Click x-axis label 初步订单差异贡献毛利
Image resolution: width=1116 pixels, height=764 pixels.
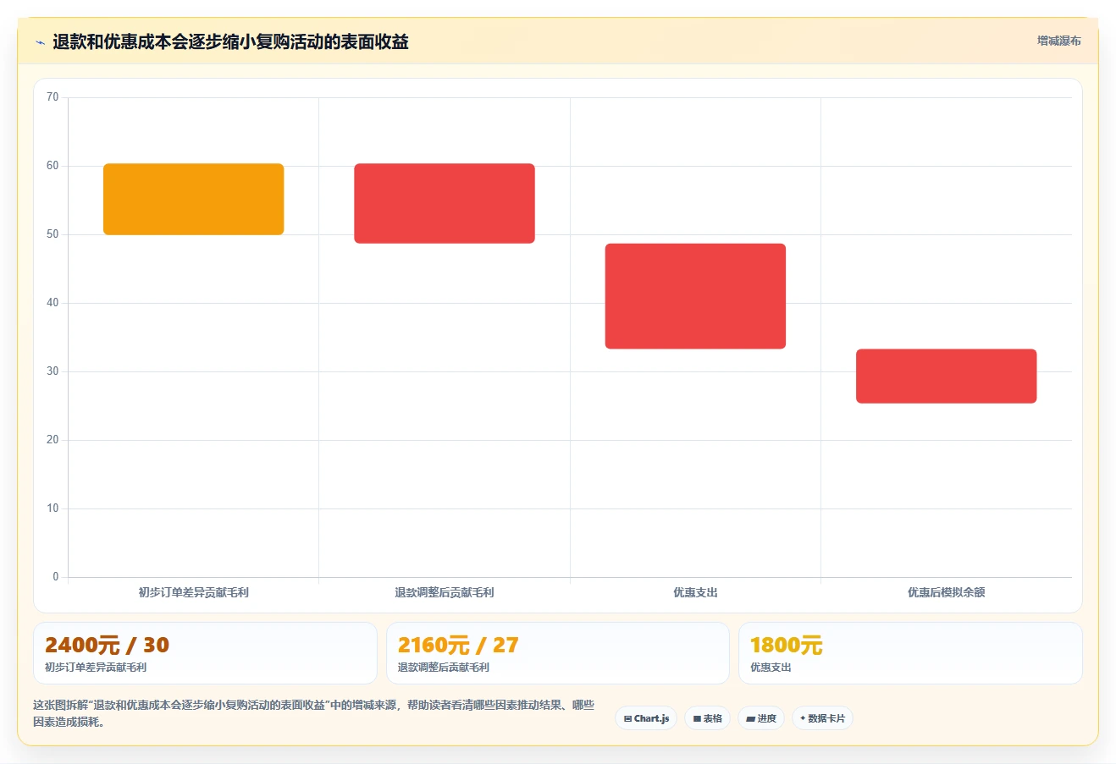193,592
